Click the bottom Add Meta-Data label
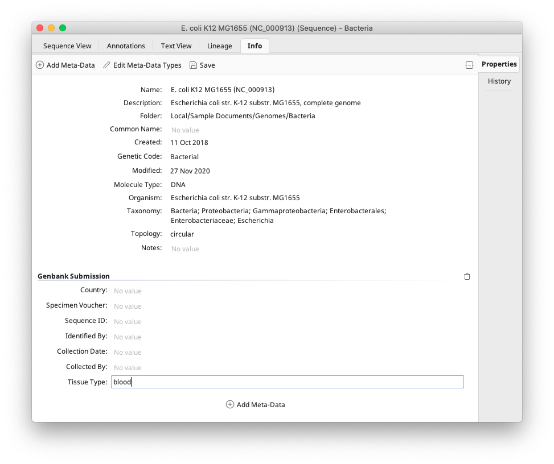The width and height of the screenshot is (554, 464). click(x=261, y=405)
